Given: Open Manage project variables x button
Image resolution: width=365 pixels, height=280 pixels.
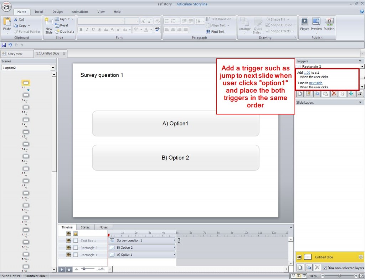Looking at the screenshot, I should (x=360, y=93).
